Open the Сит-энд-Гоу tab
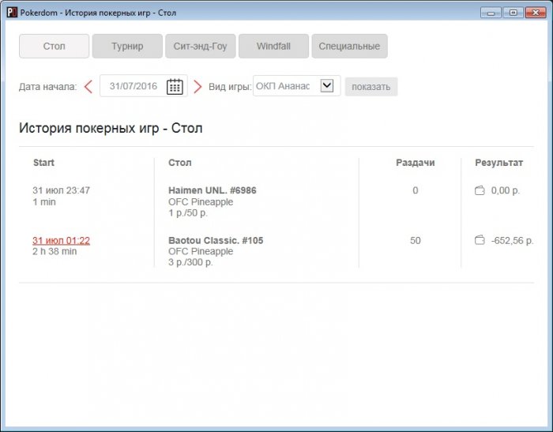 pos(200,47)
